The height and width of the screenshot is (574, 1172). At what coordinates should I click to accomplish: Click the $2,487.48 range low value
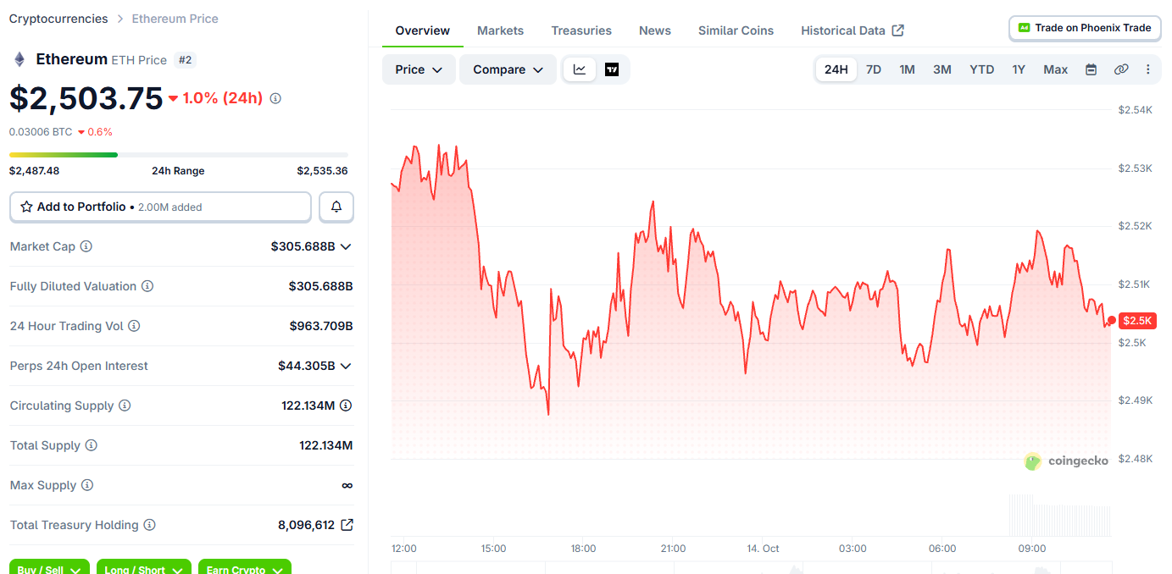pyautogui.click(x=34, y=171)
